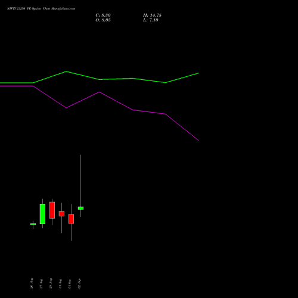This screenshot has height=298, width=298.
Task: Click the low value 'L: 7.10'
Action: (x=151, y=20)
